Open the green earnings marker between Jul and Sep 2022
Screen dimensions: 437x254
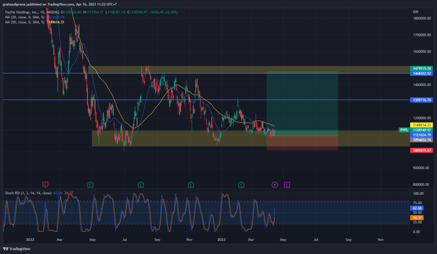coord(141,185)
